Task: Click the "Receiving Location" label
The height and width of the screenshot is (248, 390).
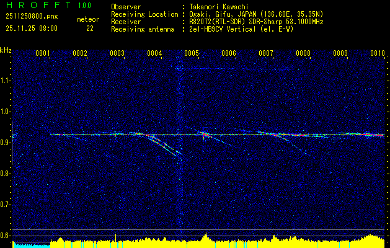Action: [144, 14]
